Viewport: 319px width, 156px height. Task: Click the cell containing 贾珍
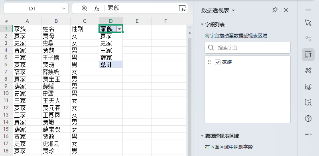[x=56, y=151]
